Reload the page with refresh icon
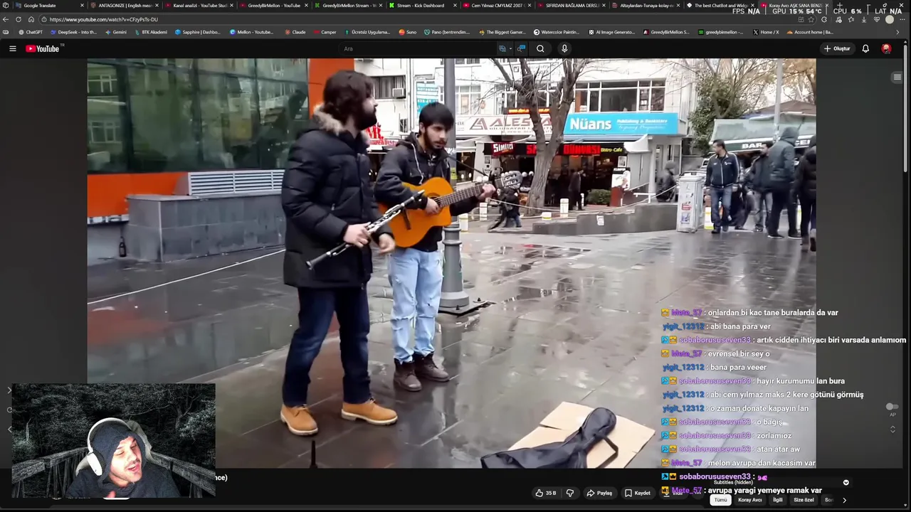The width and height of the screenshot is (911, 512). pyautogui.click(x=19, y=19)
